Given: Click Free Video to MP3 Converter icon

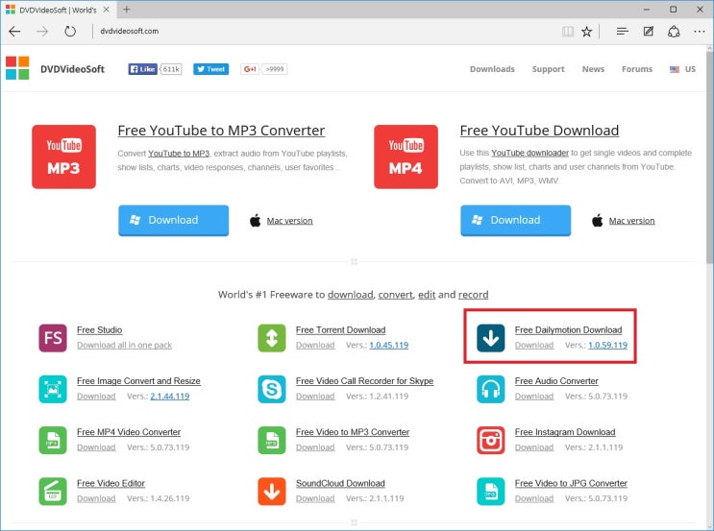Looking at the screenshot, I should point(272,440).
